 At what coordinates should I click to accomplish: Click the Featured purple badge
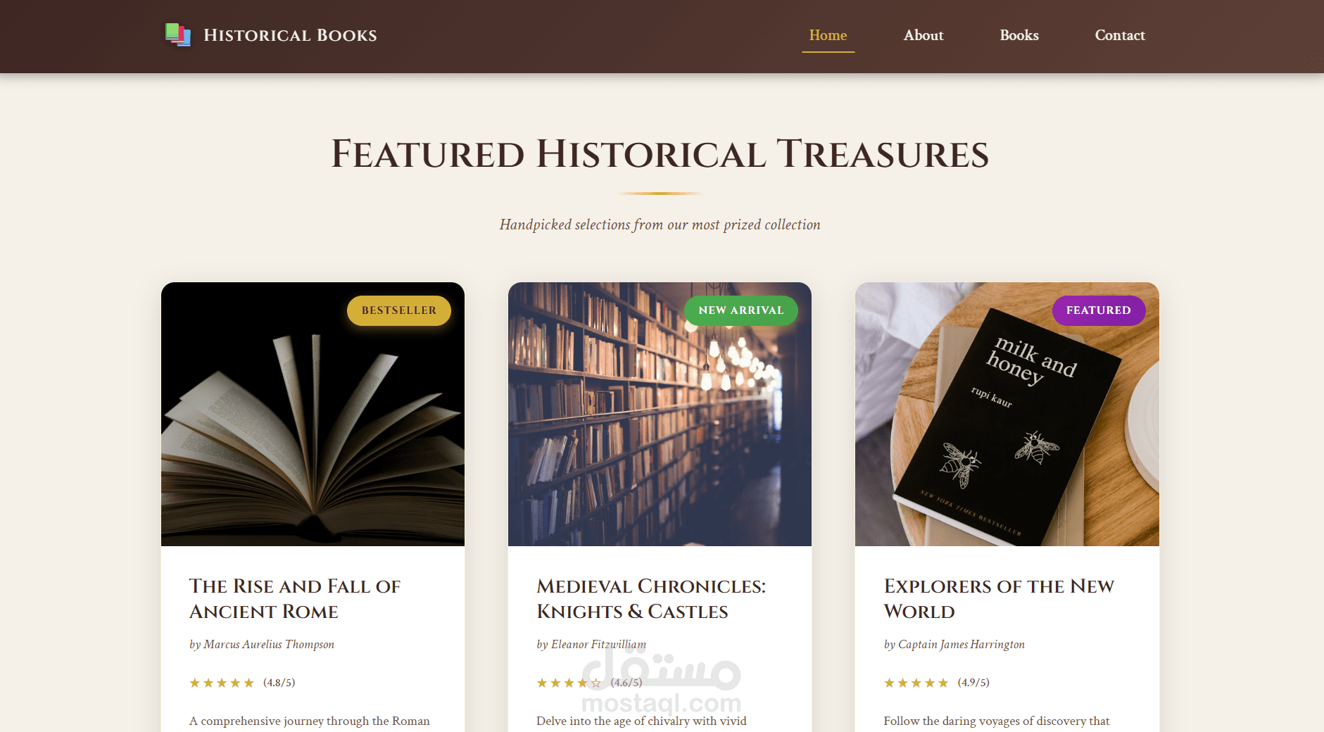[x=1099, y=310]
